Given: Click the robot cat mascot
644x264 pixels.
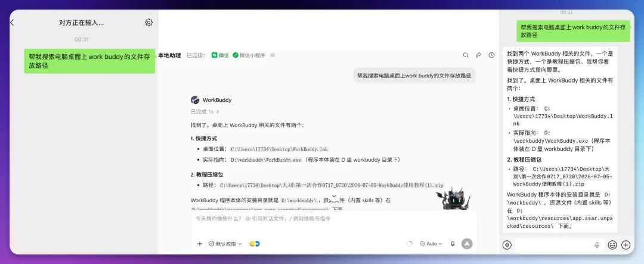Looking at the screenshot, I should click(x=453, y=199).
